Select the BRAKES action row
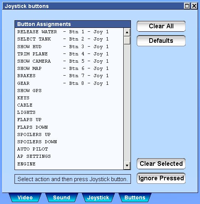 tap(69, 76)
